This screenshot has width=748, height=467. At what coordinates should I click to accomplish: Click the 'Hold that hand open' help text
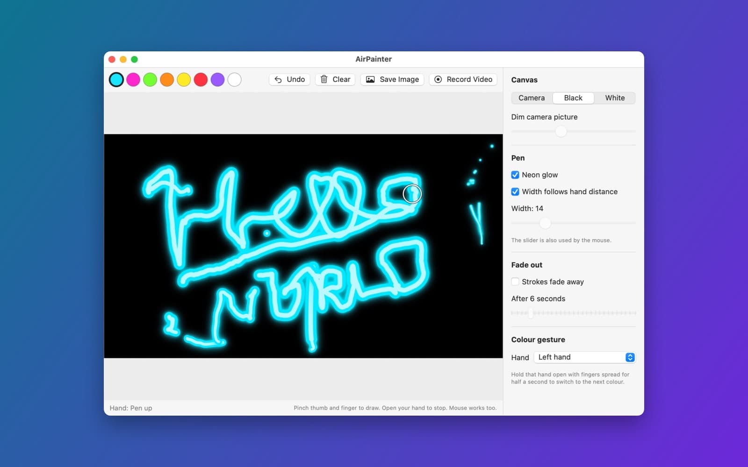click(x=570, y=378)
